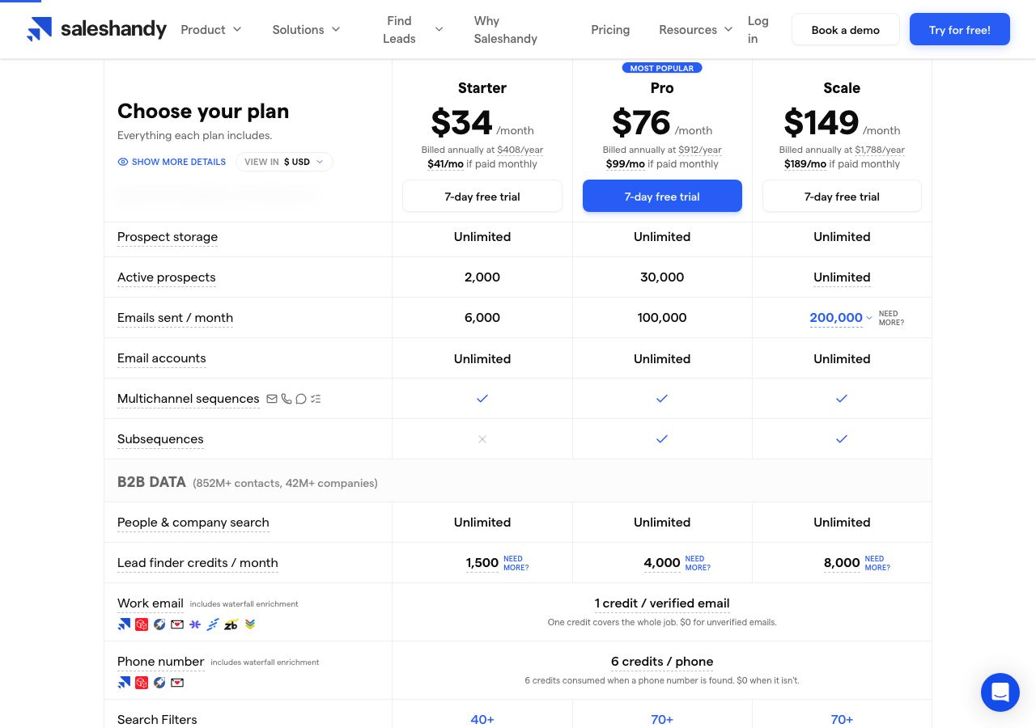The image size is (1036, 728).
Task: Click Log in in the header
Action: 758,30
